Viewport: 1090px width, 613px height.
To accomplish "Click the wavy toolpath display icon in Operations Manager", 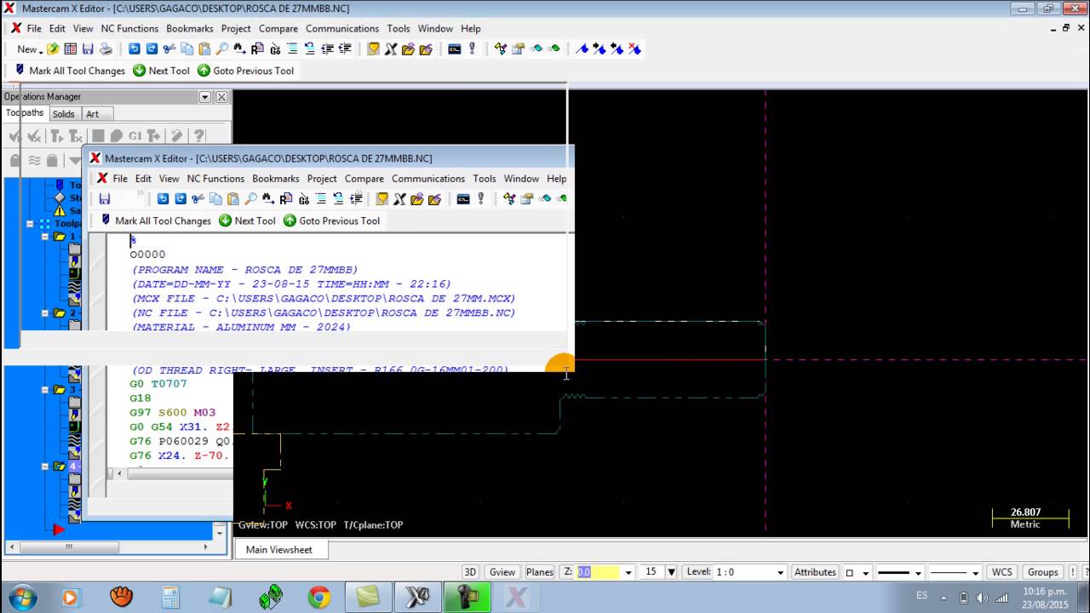I will 34,160.
